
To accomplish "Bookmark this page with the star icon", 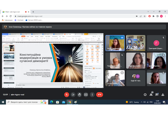I will pyautogui.click(x=144, y=16).
